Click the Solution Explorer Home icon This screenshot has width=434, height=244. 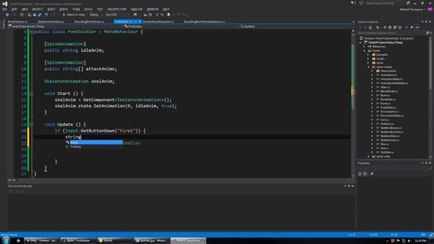pos(370,28)
